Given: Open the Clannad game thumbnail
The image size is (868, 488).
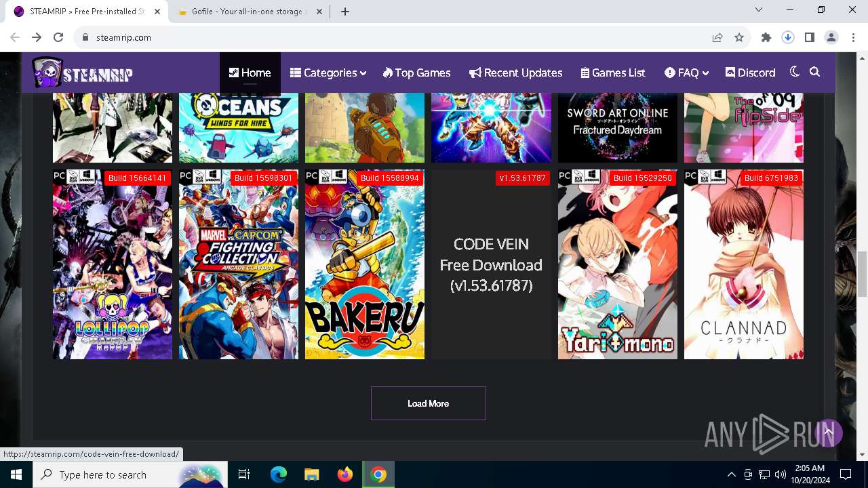Looking at the screenshot, I should click(744, 264).
